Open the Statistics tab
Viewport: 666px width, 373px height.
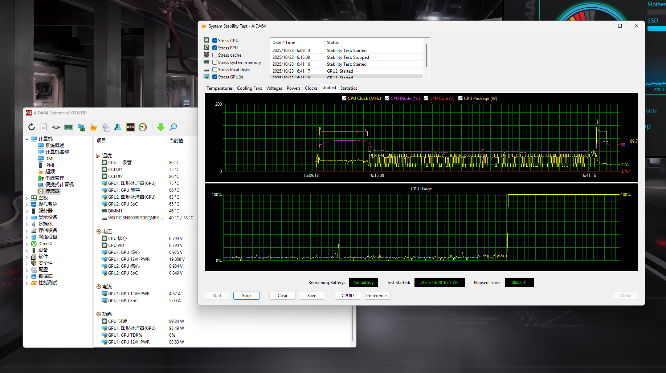[348, 88]
